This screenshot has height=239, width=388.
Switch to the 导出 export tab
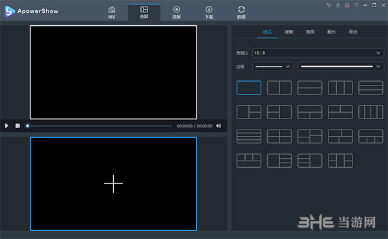tap(352, 32)
